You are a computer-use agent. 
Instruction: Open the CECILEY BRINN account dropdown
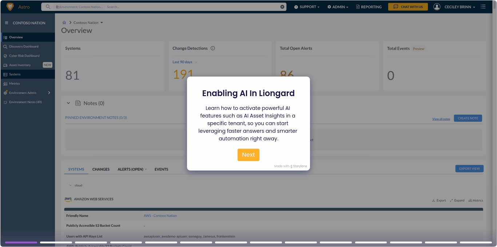tap(460, 7)
